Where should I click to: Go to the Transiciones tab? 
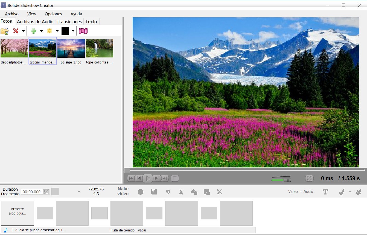(69, 22)
